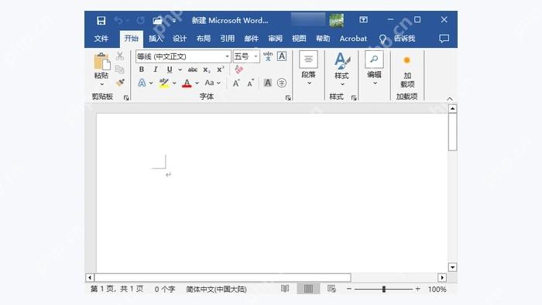
Task: Open the comments icon
Action: pos(444,39)
